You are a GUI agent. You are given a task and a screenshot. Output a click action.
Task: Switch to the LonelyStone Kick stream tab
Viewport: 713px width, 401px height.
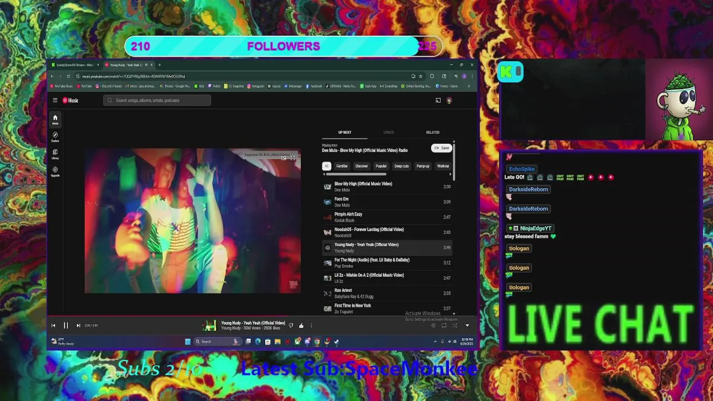[75, 65]
